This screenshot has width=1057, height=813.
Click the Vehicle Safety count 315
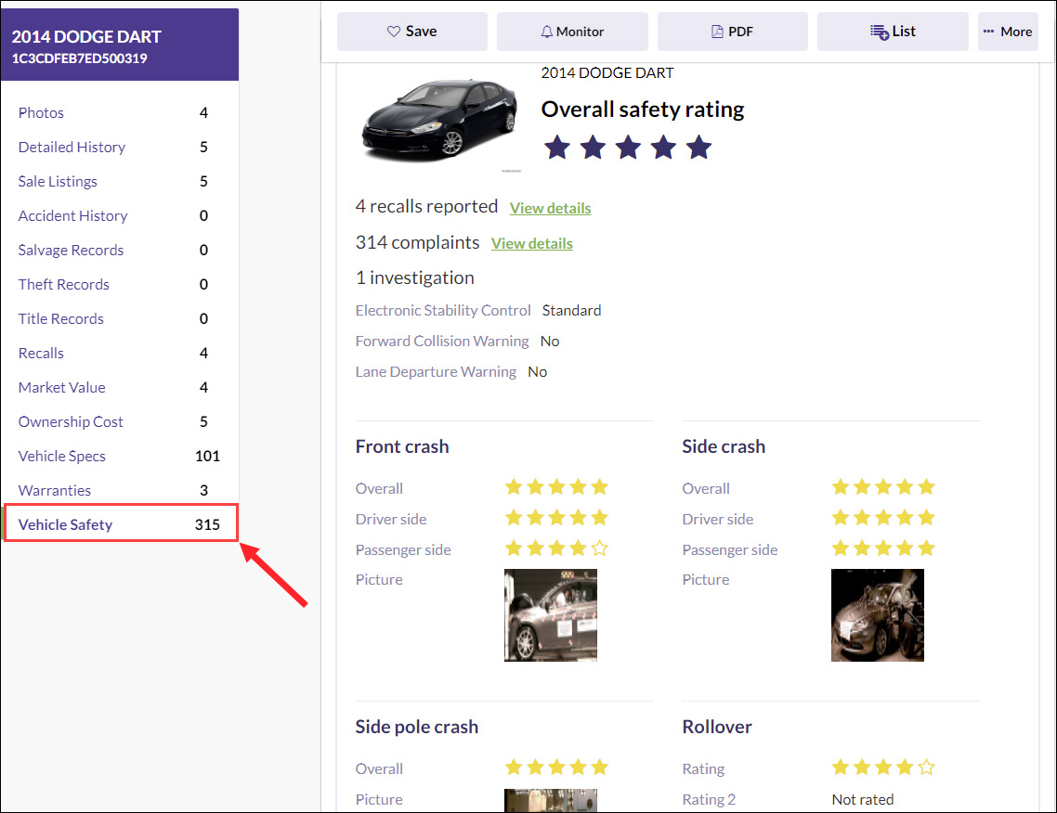click(208, 524)
